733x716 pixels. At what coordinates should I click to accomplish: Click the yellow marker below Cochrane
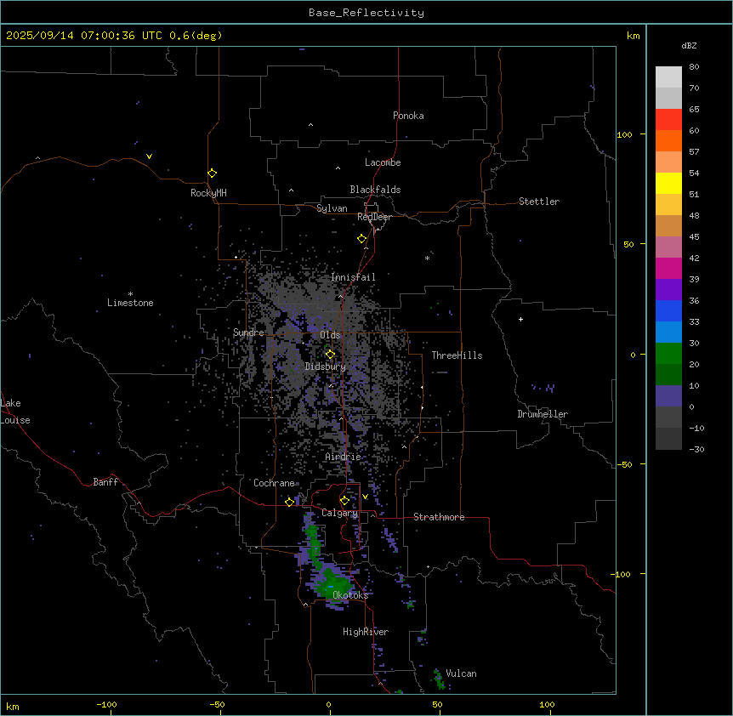pos(289,502)
